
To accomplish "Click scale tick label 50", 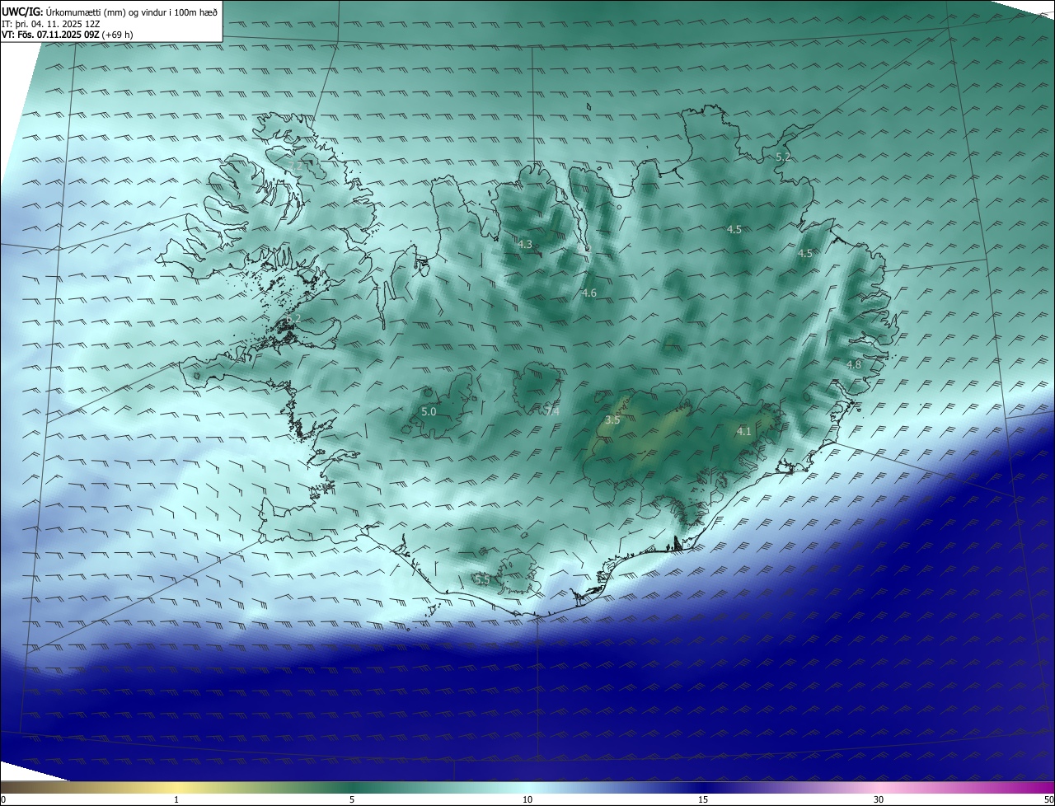I will click(x=1048, y=799).
